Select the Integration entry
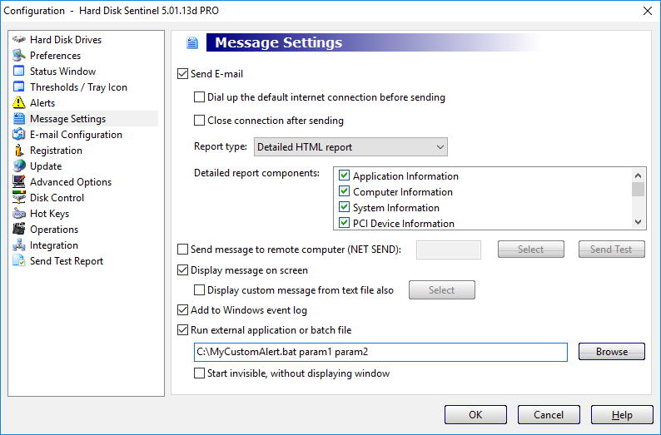The width and height of the screenshot is (661, 435). pos(54,245)
